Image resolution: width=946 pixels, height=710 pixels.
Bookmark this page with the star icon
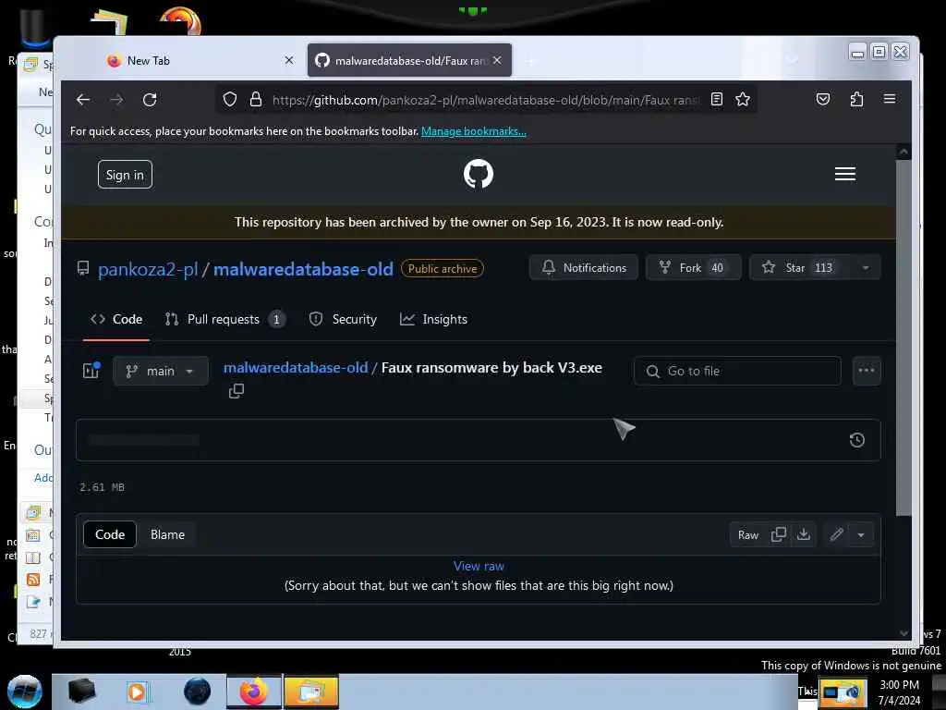click(x=743, y=99)
